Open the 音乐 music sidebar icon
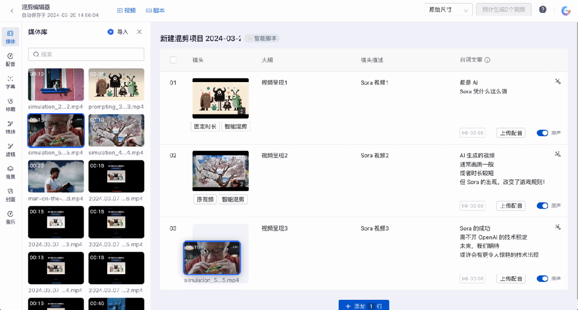 (x=10, y=217)
